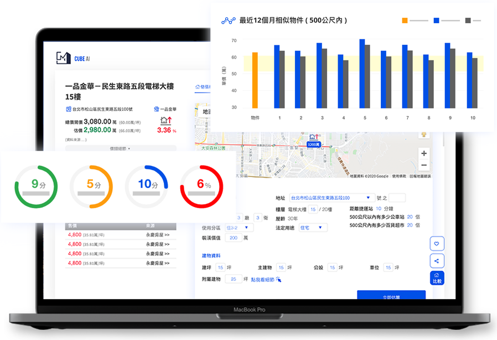Click the 裝潢價值 input field
This screenshot has width=497, height=340.
(x=234, y=238)
